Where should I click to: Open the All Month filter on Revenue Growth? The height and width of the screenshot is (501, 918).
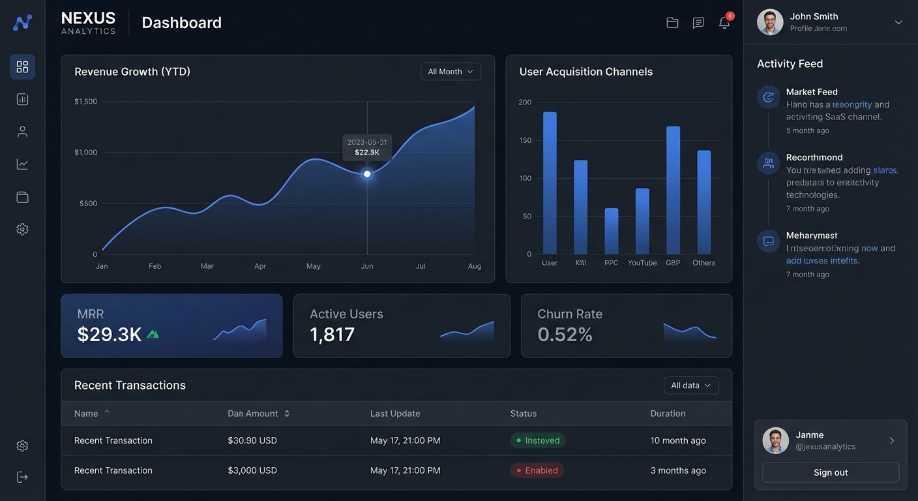tap(451, 71)
